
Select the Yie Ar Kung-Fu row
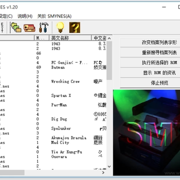pos(53,152)
